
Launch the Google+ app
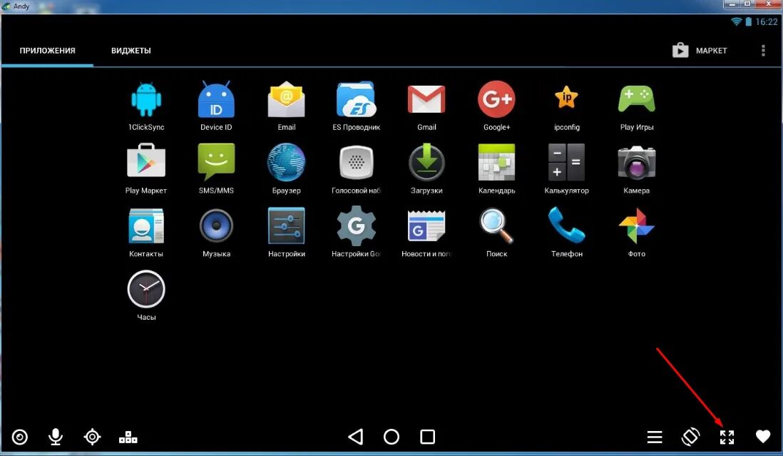[496, 99]
